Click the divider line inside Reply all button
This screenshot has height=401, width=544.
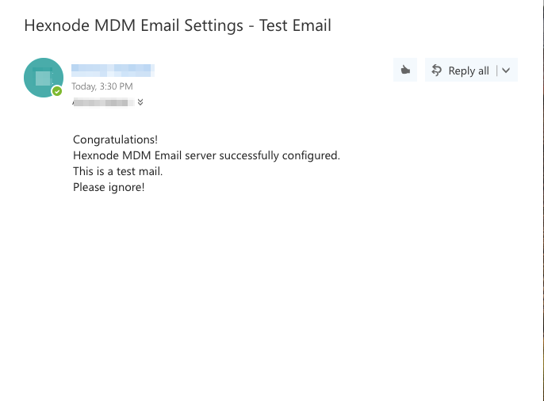[496, 71]
